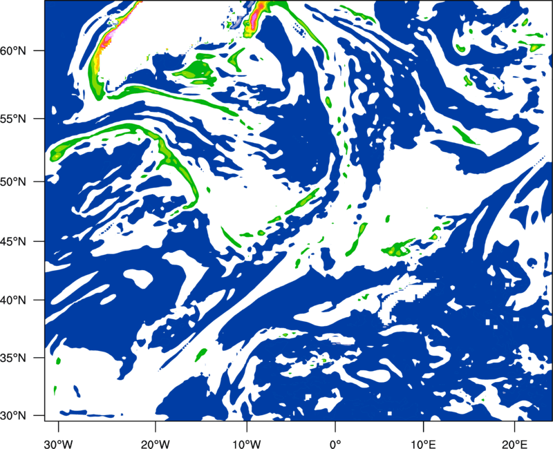553x449 pixels.
Task: Click the 30°W longitude label
Action: tap(58, 443)
